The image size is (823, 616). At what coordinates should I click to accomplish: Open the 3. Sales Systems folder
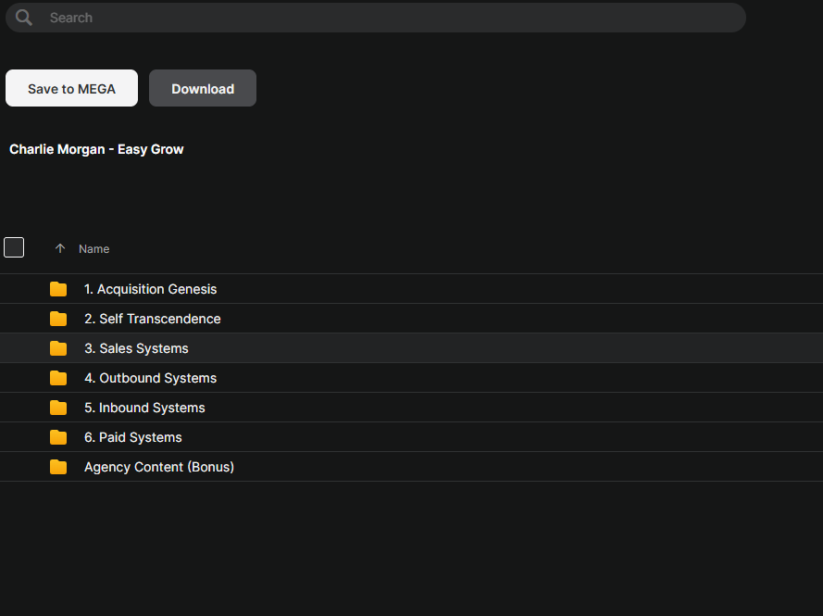[136, 348]
